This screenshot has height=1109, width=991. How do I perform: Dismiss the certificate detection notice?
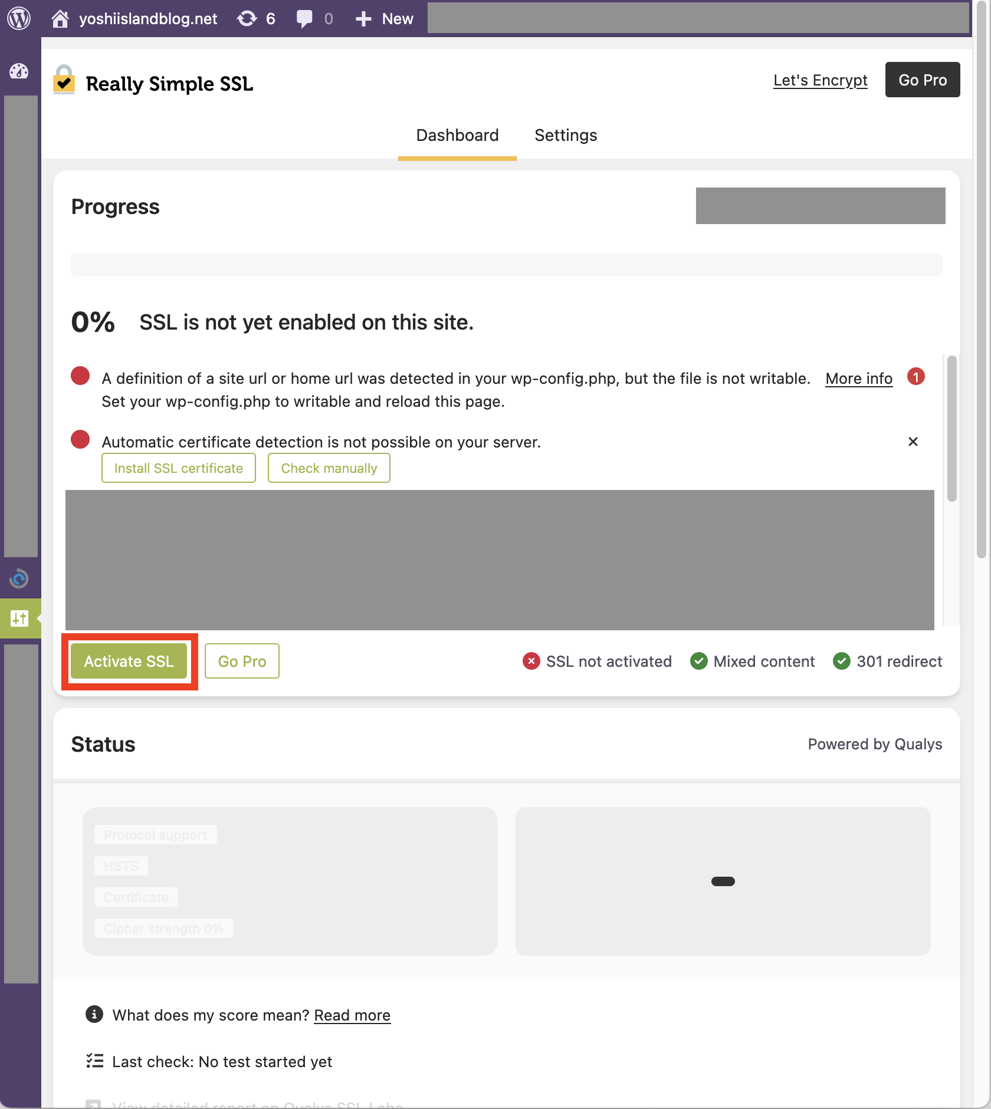(913, 442)
